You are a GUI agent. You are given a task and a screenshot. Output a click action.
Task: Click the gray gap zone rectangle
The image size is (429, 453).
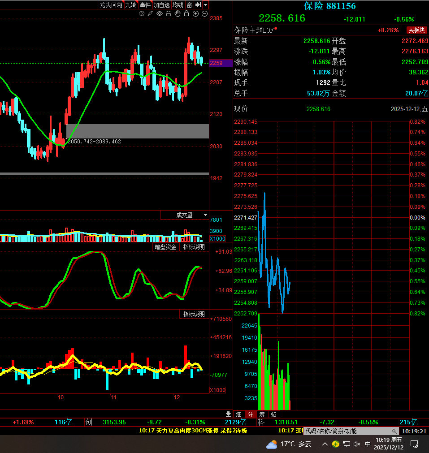click(138, 131)
